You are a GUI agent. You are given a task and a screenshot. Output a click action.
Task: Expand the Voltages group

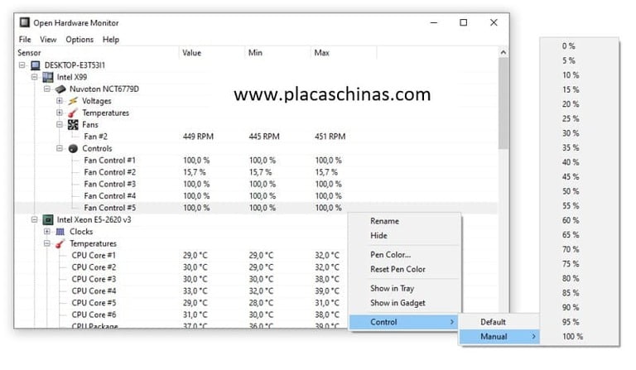(60, 100)
